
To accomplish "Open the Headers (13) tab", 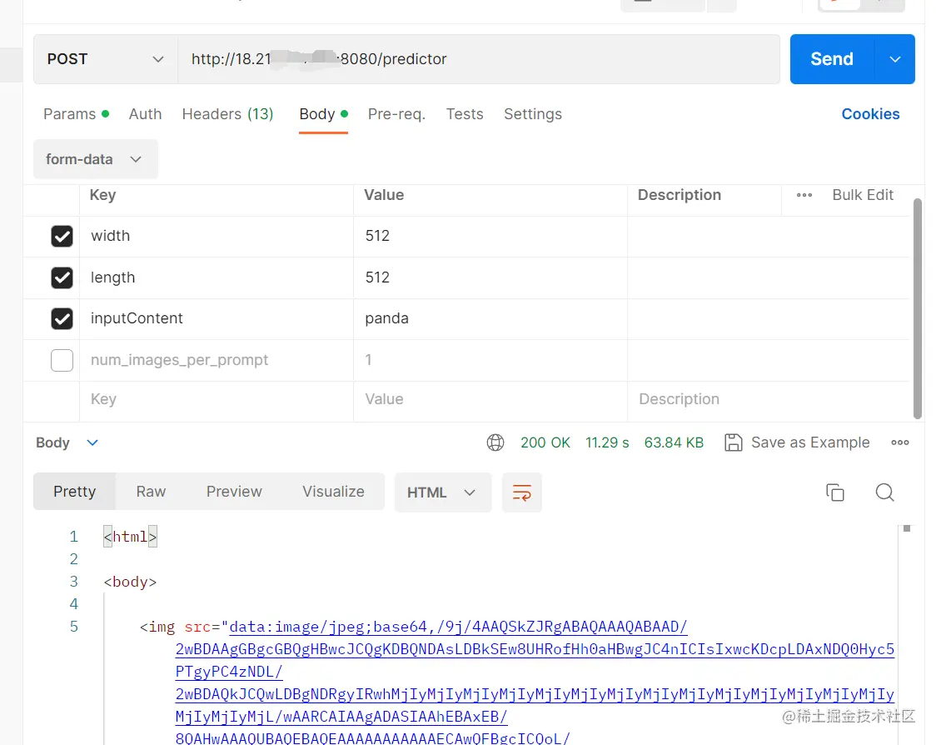I will pyautogui.click(x=227, y=114).
